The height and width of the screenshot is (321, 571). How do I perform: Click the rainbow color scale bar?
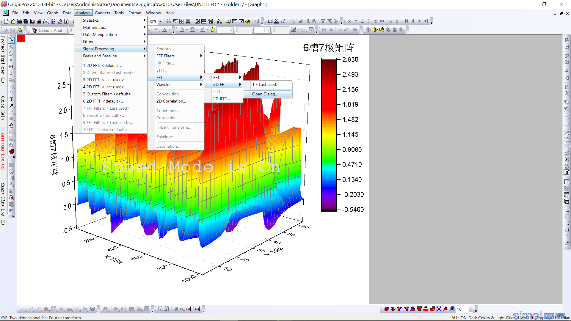[x=329, y=135]
